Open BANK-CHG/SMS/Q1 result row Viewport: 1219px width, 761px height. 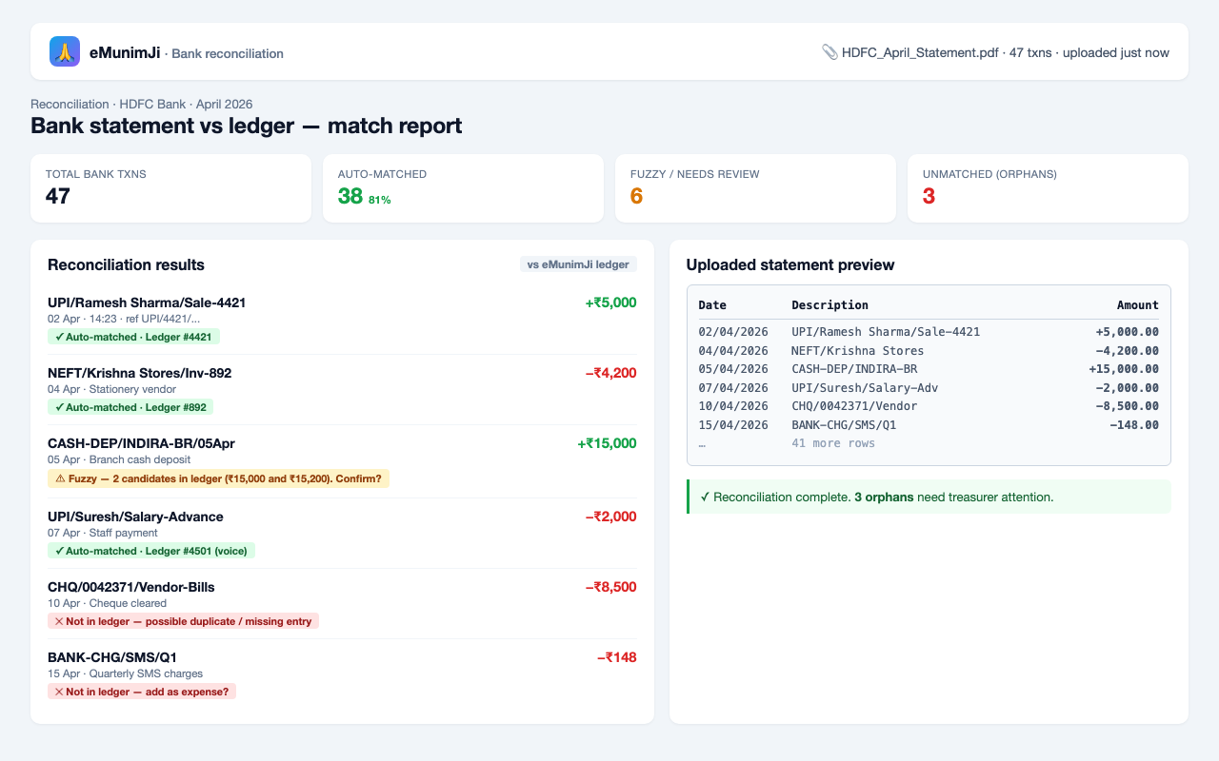tap(342, 674)
